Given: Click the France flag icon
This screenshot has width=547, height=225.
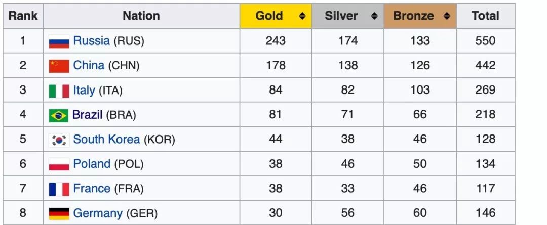Looking at the screenshot, I should tap(59, 189).
